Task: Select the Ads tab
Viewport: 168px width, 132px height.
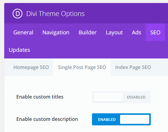Action: click(136, 33)
